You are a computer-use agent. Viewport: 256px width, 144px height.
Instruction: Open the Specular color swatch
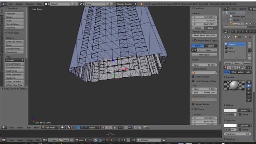[x=230, y=126]
